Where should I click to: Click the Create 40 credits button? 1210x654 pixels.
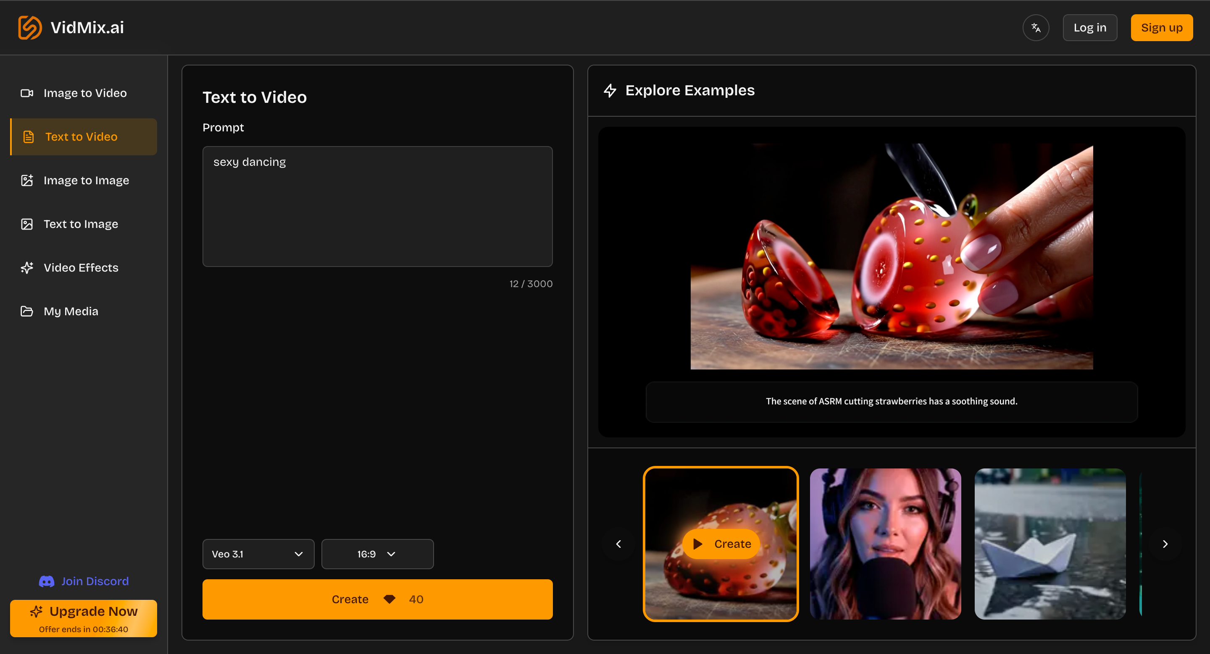(x=377, y=599)
